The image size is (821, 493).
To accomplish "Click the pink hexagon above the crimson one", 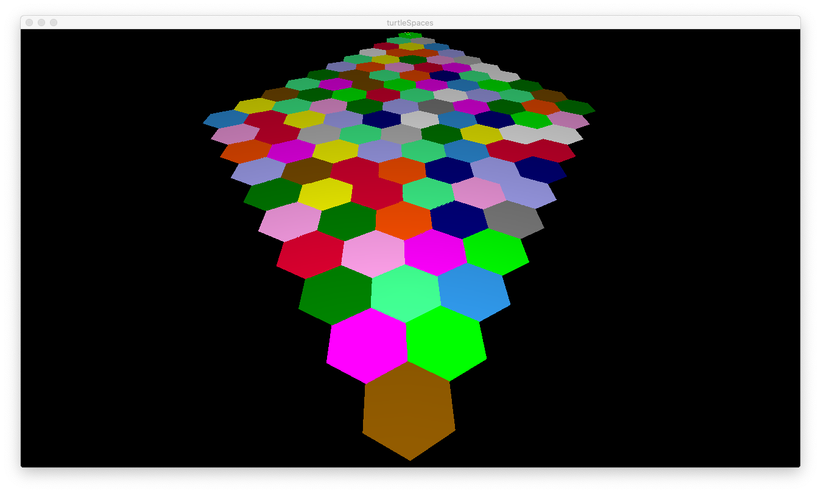I will (290, 221).
